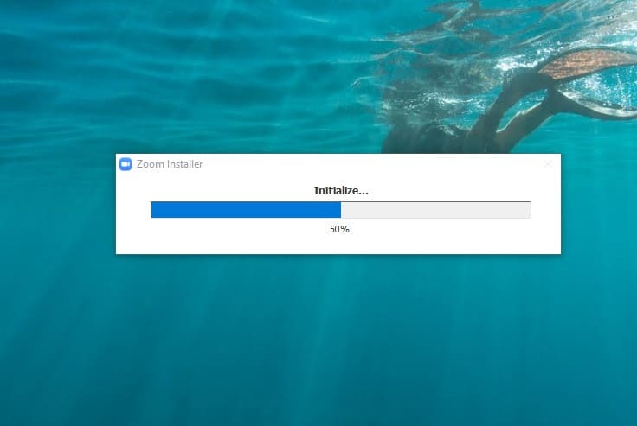Click white space right of the progress bar
Image resolution: width=637 pixels, height=426 pixels.
tap(545, 210)
